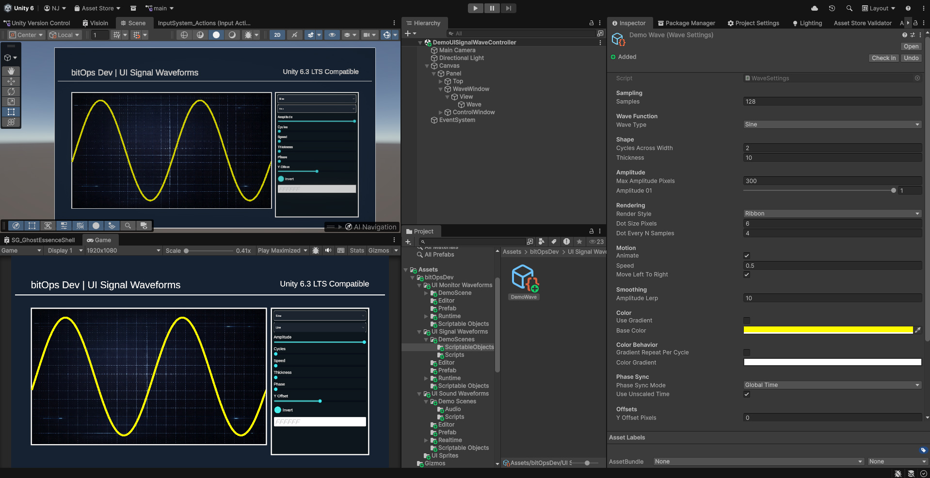Toggle 2D view mode in Scene

tap(277, 35)
